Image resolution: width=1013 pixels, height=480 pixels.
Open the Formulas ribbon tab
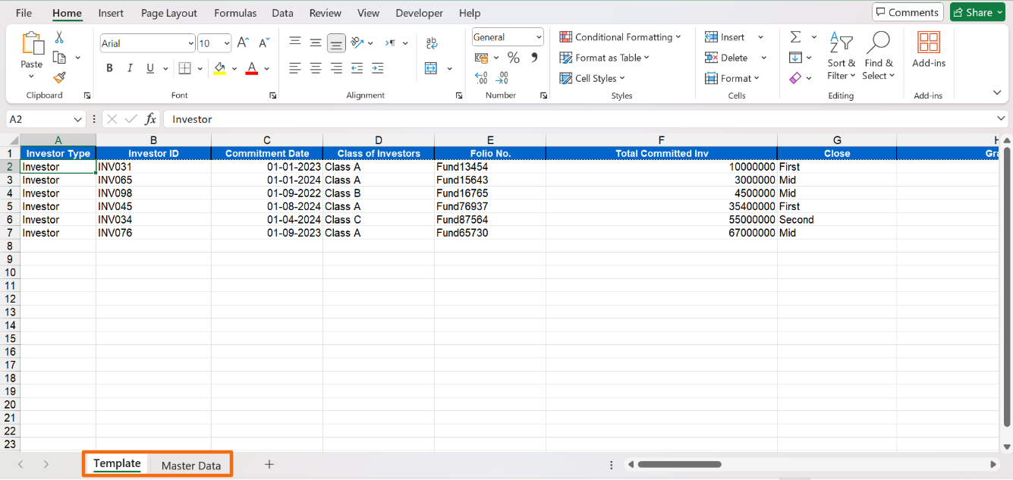(235, 13)
